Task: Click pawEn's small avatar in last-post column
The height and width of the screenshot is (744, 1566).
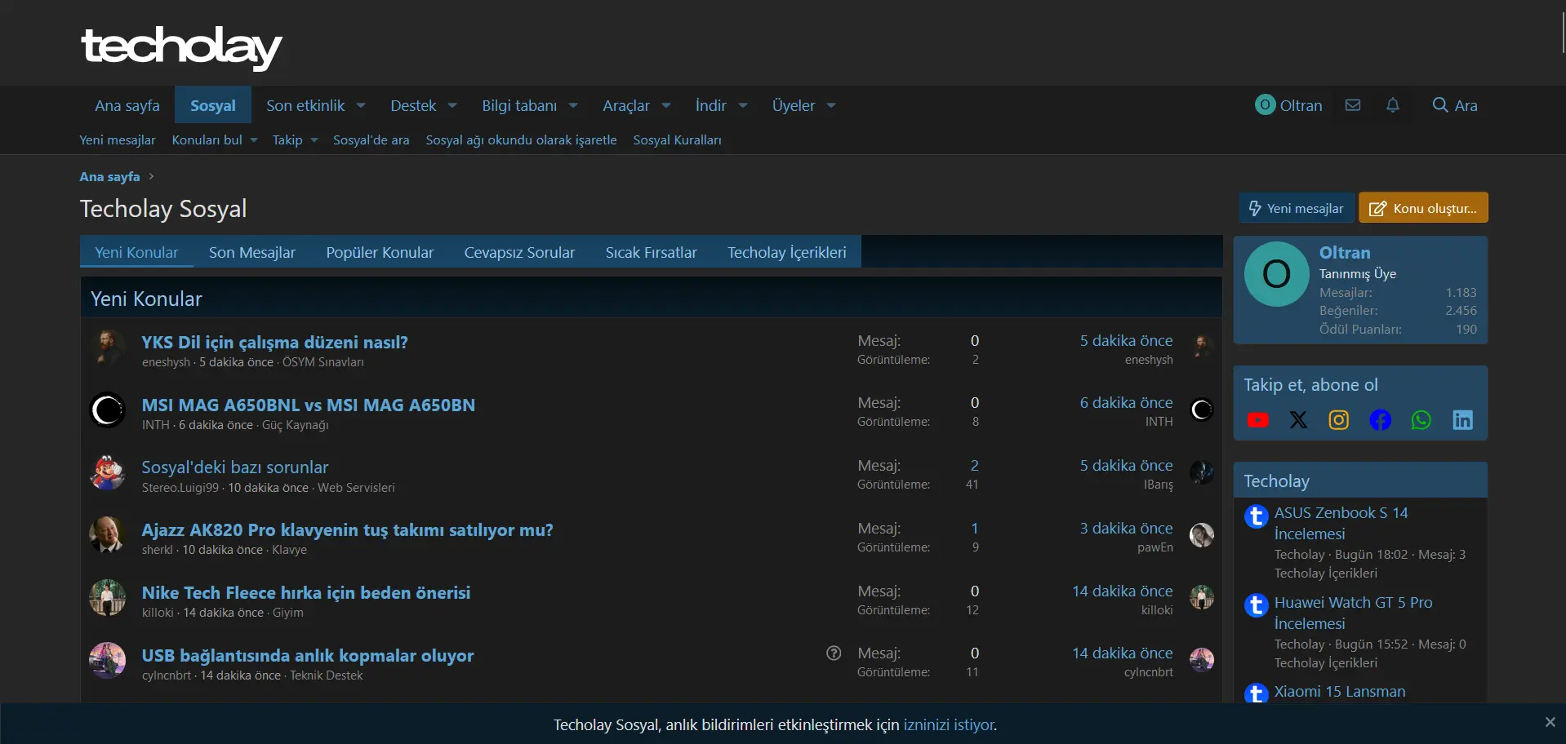Action: pyautogui.click(x=1202, y=535)
